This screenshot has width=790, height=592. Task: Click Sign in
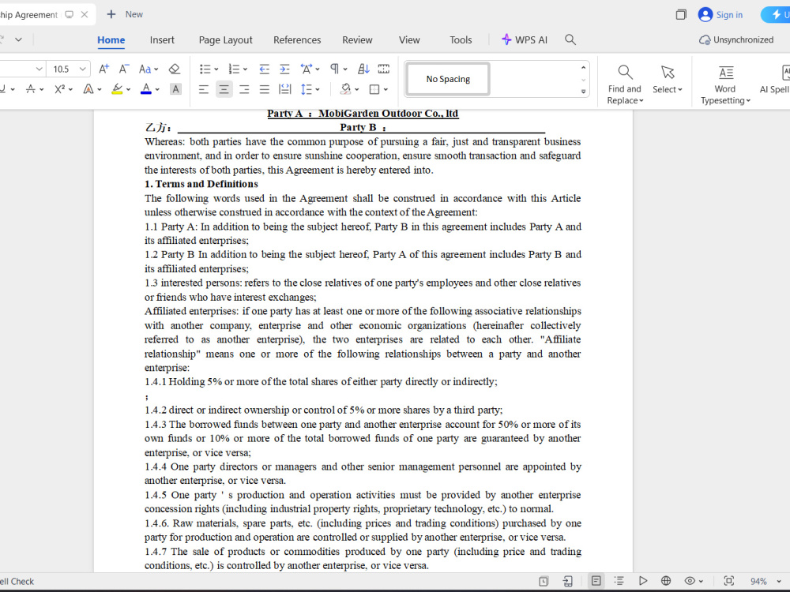click(x=720, y=14)
